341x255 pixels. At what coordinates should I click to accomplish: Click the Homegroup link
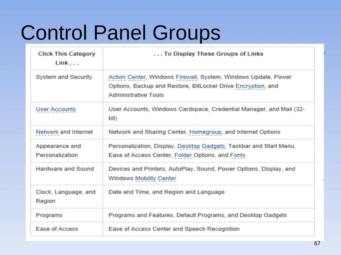205,132
